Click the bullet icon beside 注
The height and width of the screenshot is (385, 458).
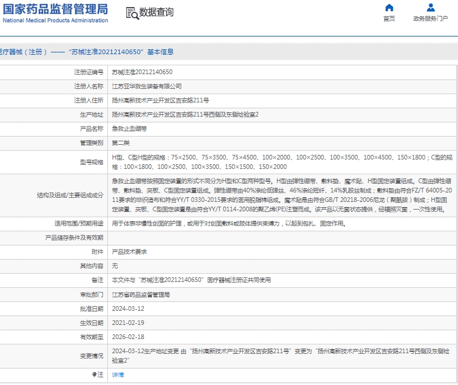94,374
